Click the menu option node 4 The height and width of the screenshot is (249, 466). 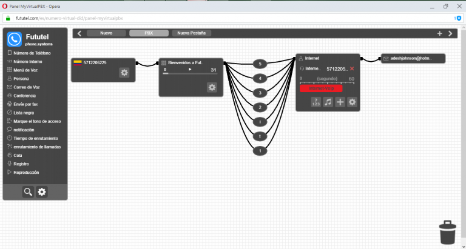[x=260, y=78]
